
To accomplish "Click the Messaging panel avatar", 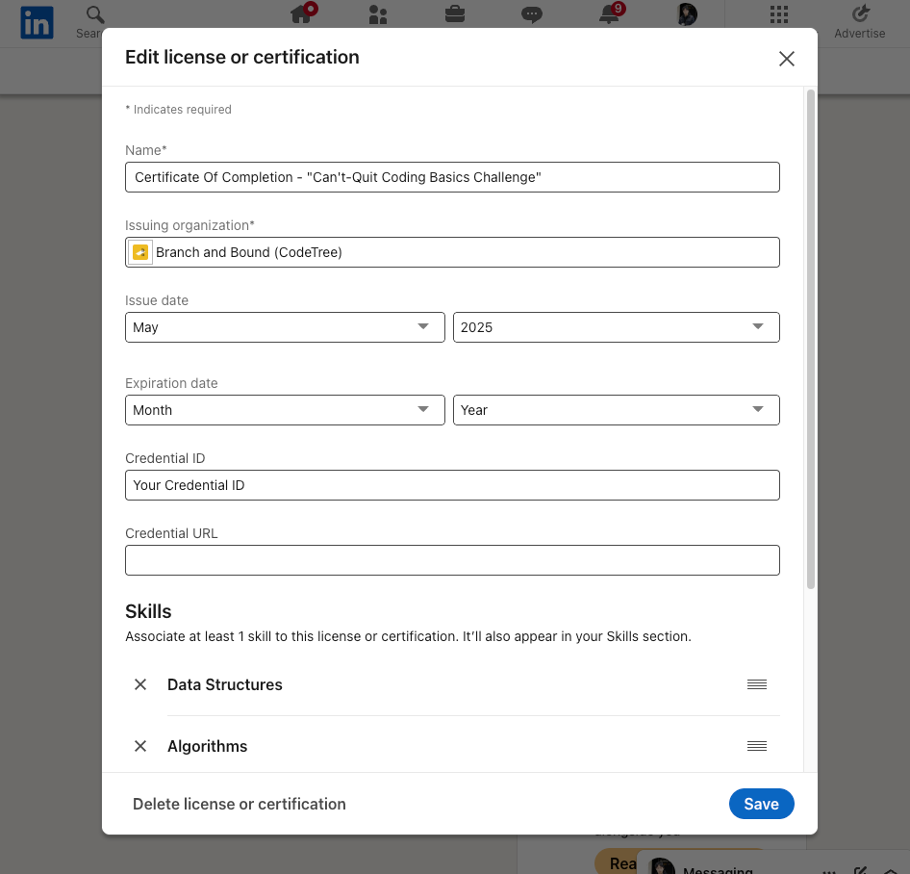I will (x=662, y=866).
